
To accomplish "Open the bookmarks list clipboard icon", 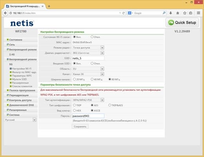I will tap(191, 13).
